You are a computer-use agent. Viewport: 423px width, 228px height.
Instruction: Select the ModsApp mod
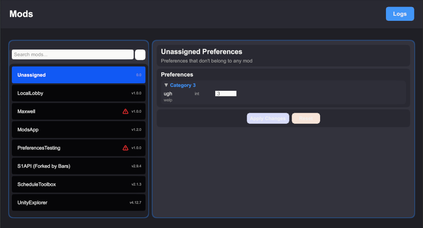tap(78, 129)
